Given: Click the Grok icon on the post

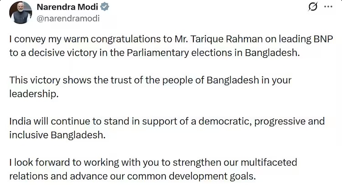Looking at the screenshot, I should click(313, 7).
